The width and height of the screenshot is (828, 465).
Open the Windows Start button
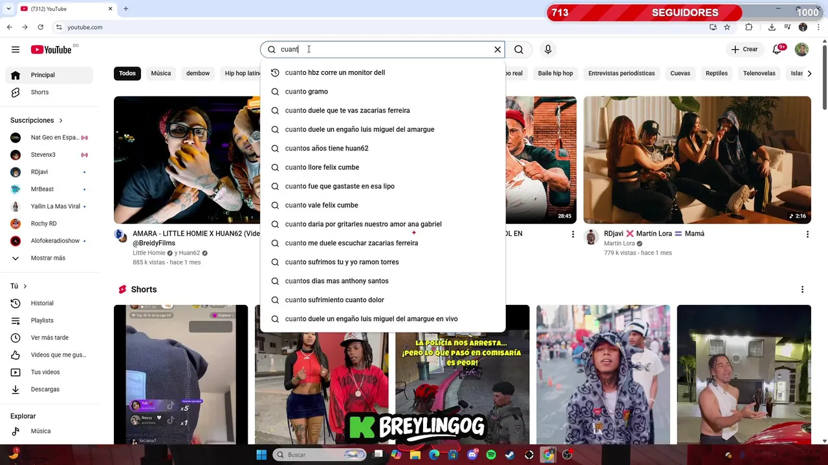[261, 455]
